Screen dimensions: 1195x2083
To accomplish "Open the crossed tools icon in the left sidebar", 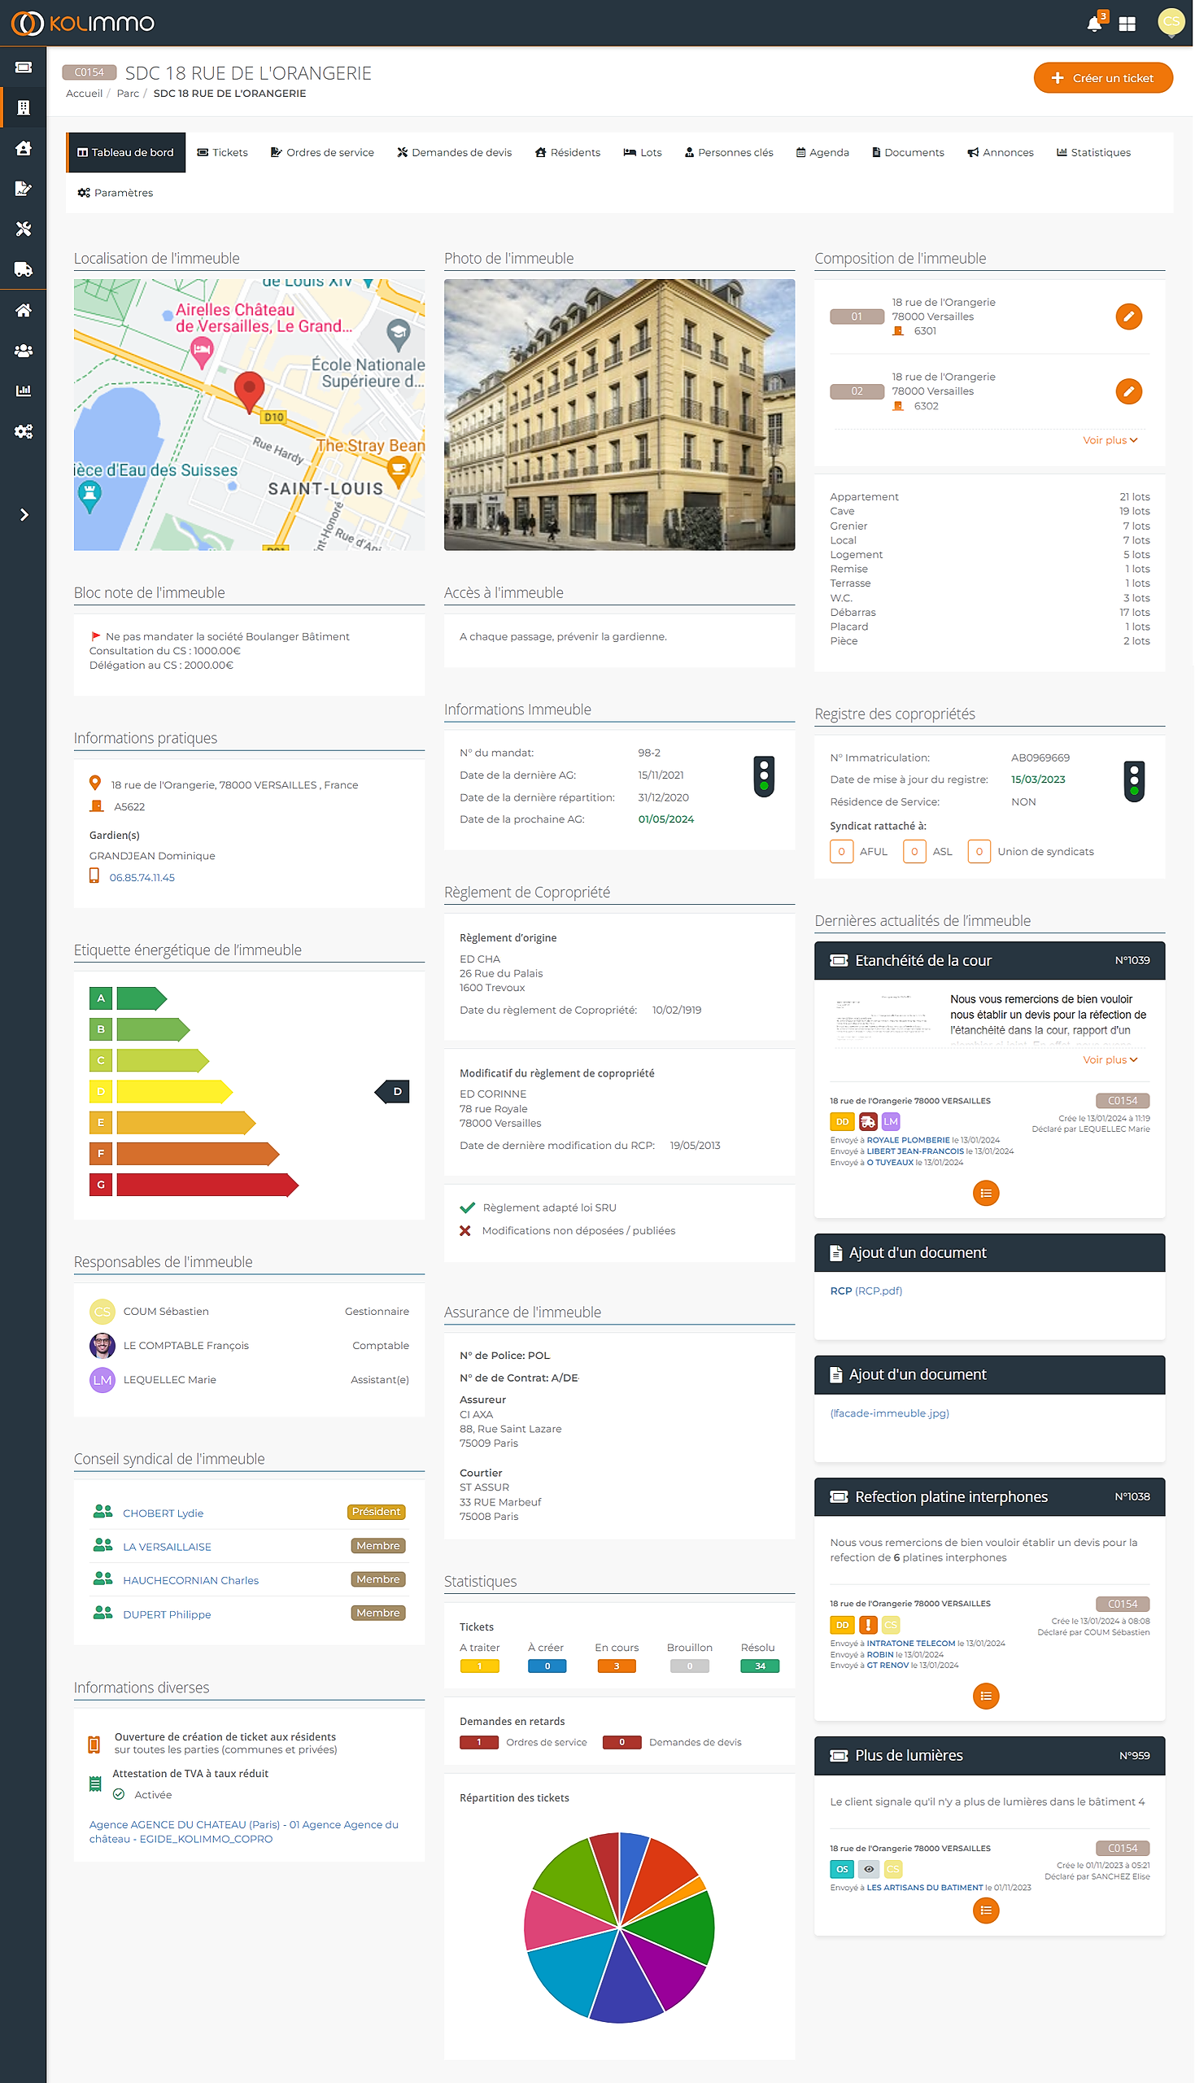I will pos(24,229).
